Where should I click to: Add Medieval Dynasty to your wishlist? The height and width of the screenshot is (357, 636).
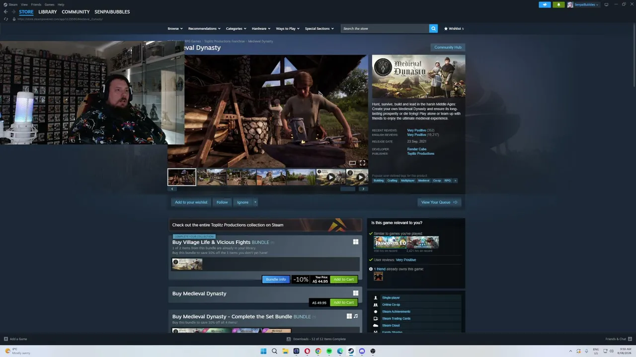coord(191,202)
